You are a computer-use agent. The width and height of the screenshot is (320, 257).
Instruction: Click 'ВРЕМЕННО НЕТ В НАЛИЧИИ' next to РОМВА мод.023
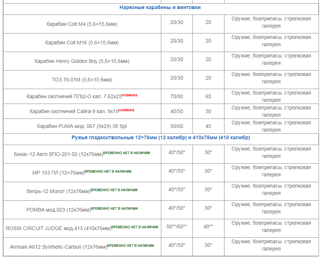click(x=114, y=209)
